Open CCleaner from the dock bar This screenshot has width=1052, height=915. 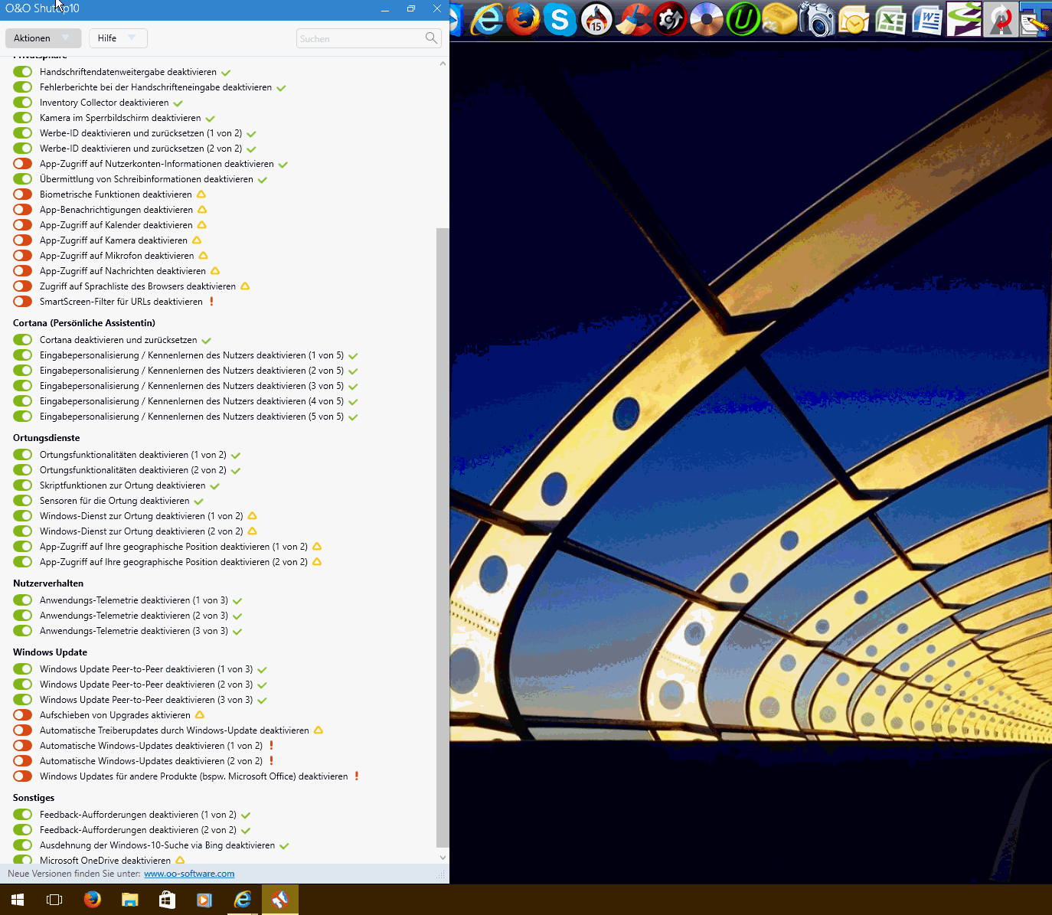633,20
